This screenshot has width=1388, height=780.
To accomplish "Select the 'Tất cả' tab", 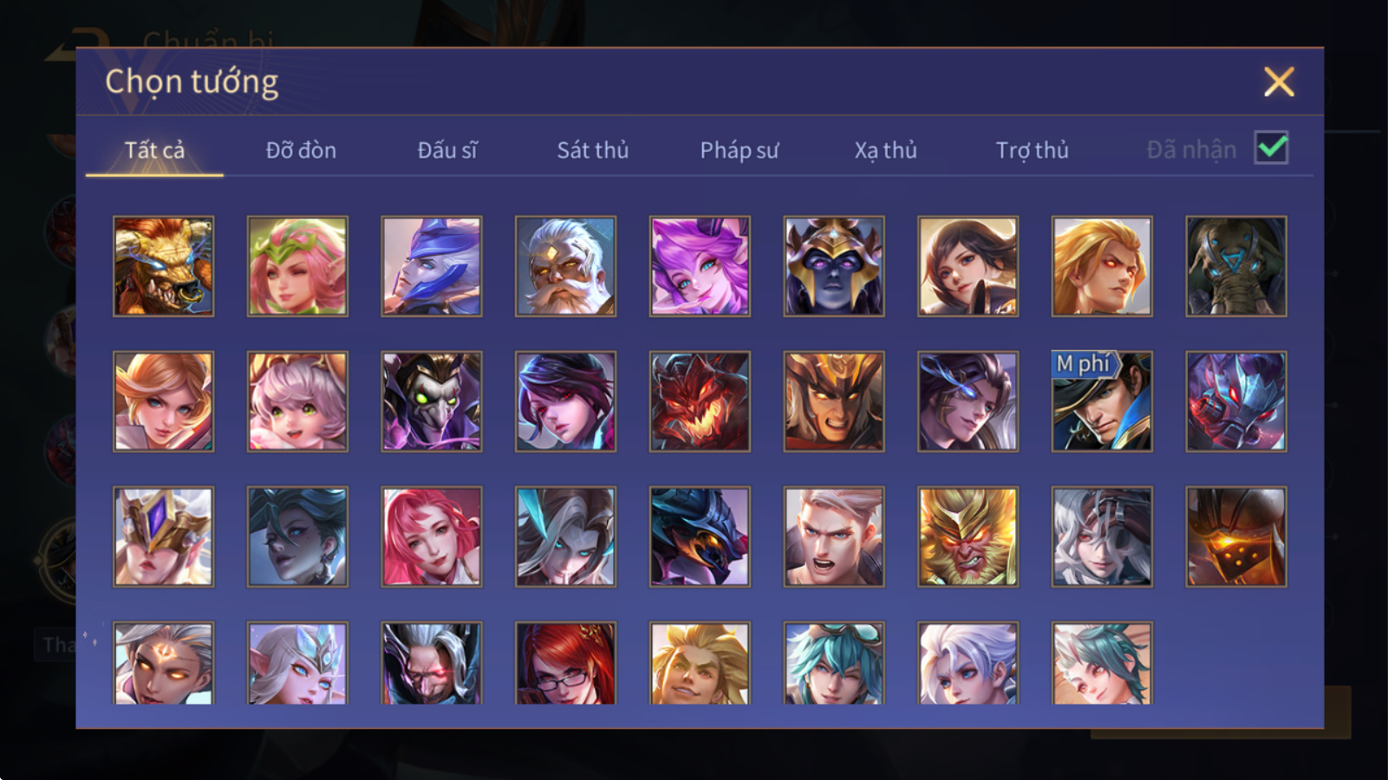I will click(154, 150).
